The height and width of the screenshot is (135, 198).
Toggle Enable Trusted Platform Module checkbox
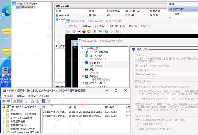(x=136, y=87)
